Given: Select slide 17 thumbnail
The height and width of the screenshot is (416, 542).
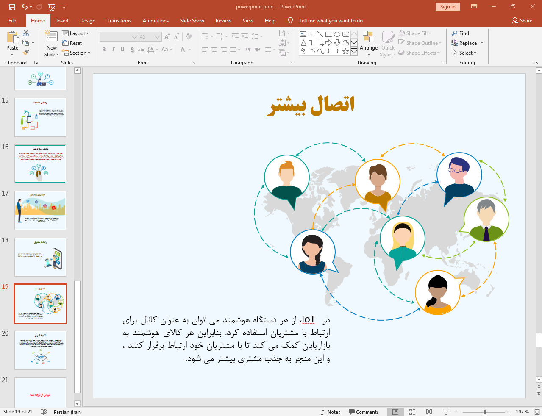Looking at the screenshot, I should click(x=40, y=211).
